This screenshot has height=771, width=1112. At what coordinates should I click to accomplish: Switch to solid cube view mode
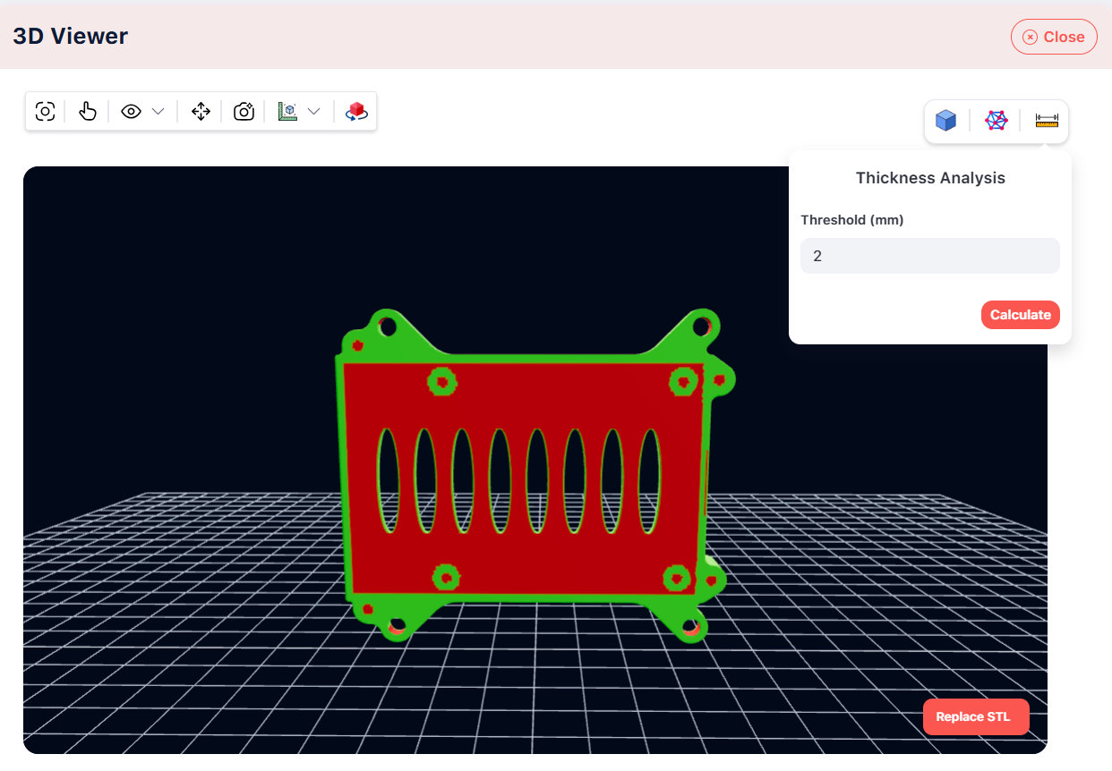[x=945, y=121]
